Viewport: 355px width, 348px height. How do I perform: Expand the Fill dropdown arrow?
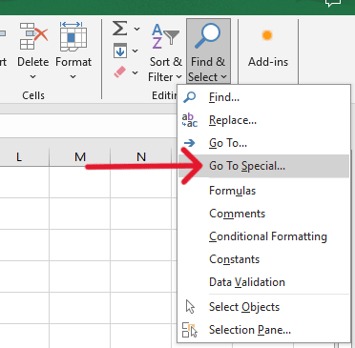(x=136, y=51)
